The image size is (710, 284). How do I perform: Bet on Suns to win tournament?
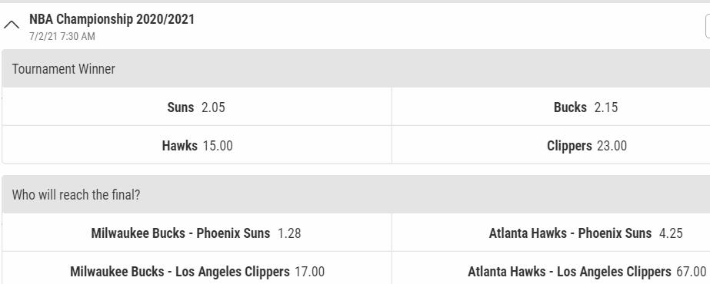[x=197, y=107]
